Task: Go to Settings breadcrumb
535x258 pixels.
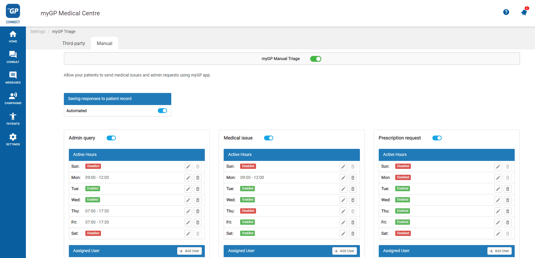Action: click(38, 31)
